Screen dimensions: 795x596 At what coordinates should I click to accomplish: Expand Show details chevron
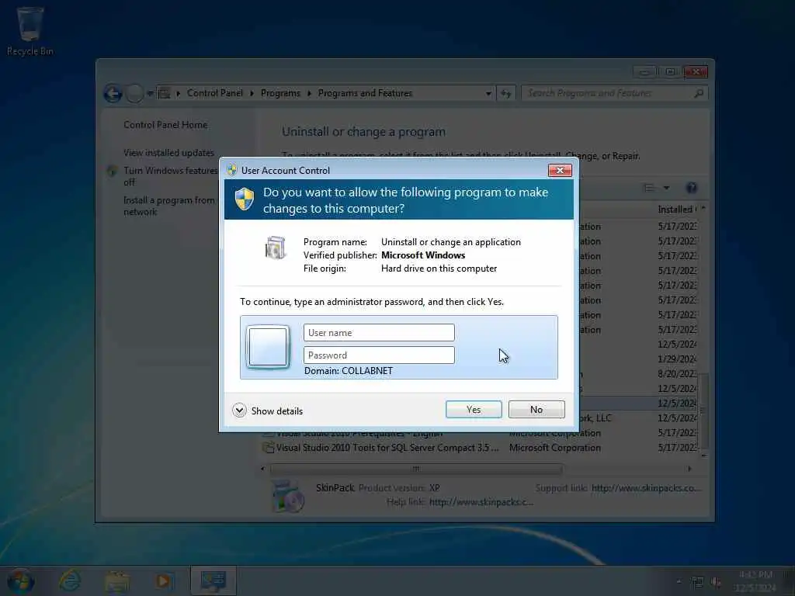[239, 411]
